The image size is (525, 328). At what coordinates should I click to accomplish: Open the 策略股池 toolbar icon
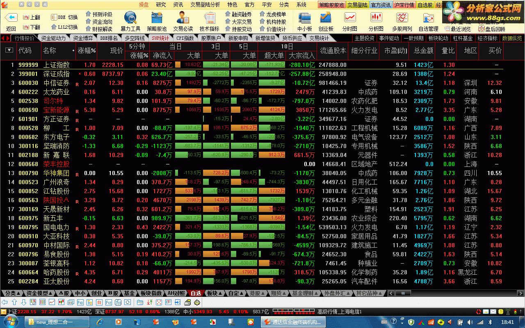[157, 18]
